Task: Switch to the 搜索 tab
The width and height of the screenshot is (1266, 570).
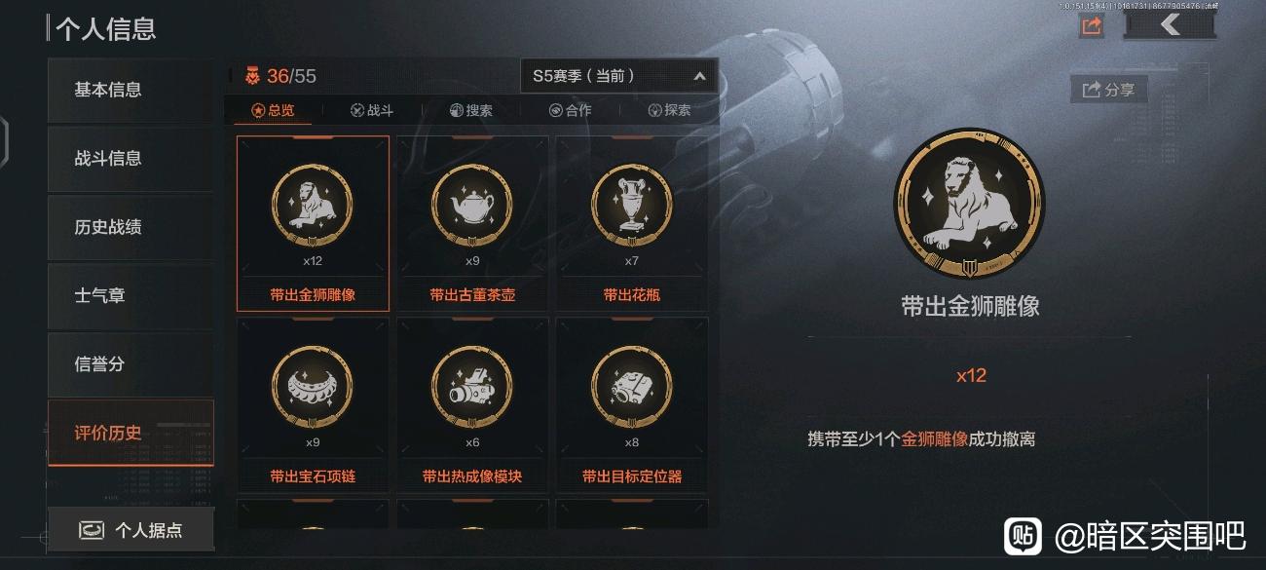Action: click(471, 110)
